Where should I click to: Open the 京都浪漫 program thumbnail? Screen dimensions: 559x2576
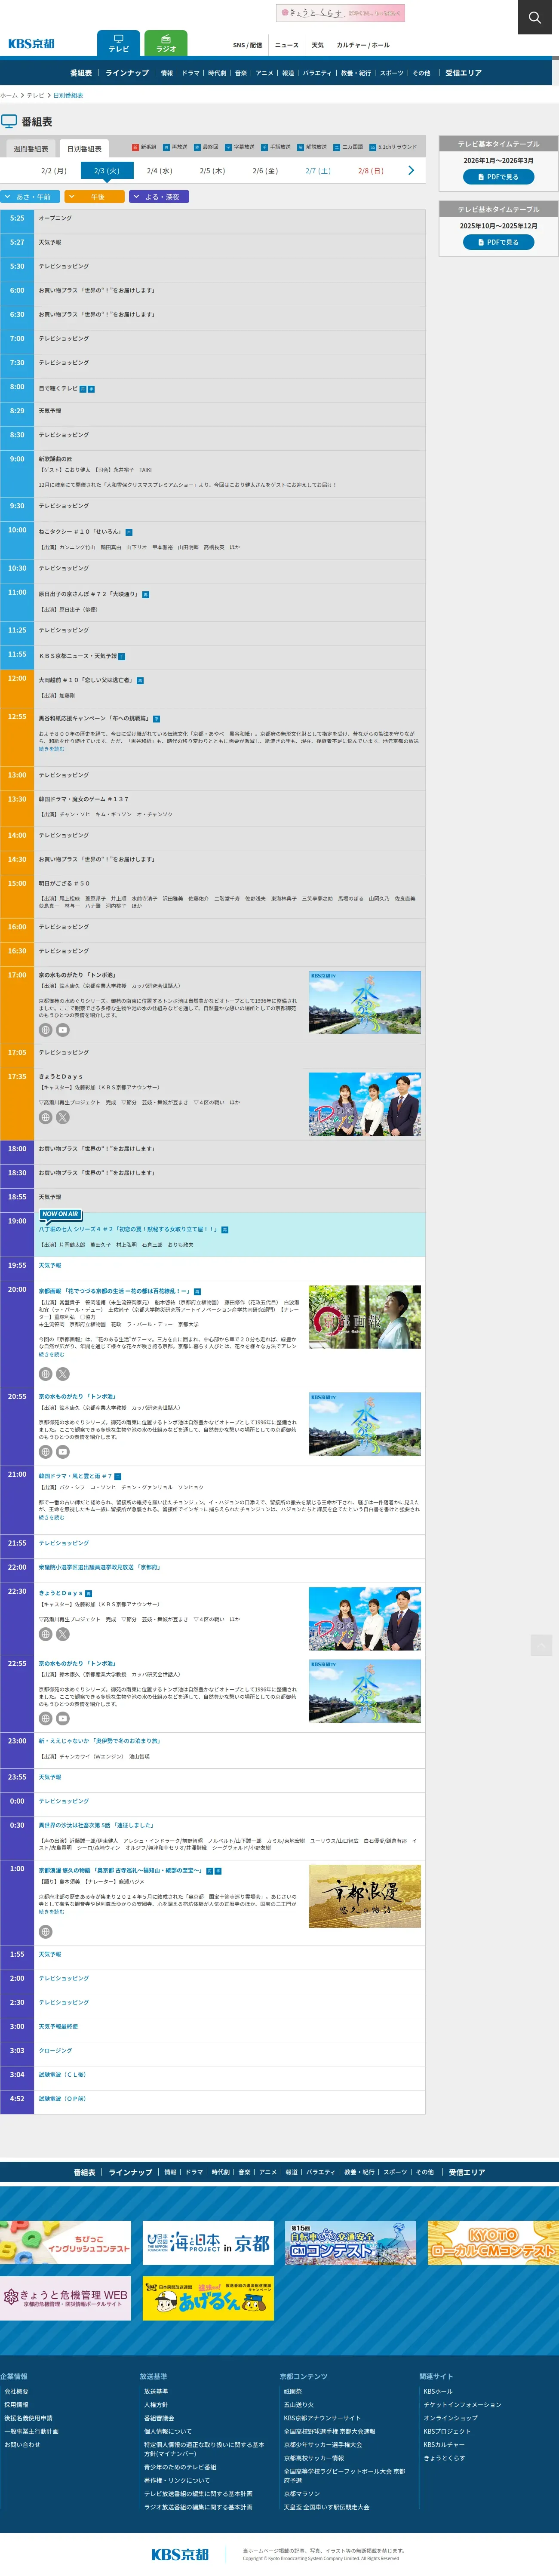coord(364,1896)
